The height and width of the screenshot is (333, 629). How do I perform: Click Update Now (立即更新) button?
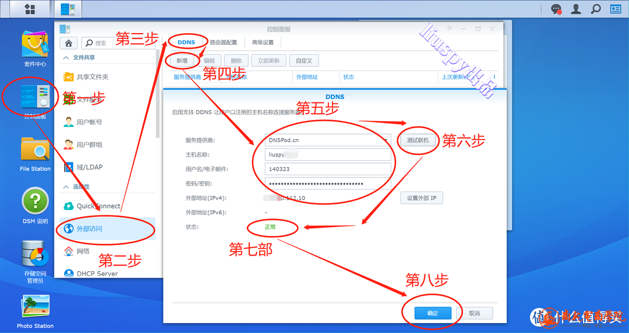268,61
